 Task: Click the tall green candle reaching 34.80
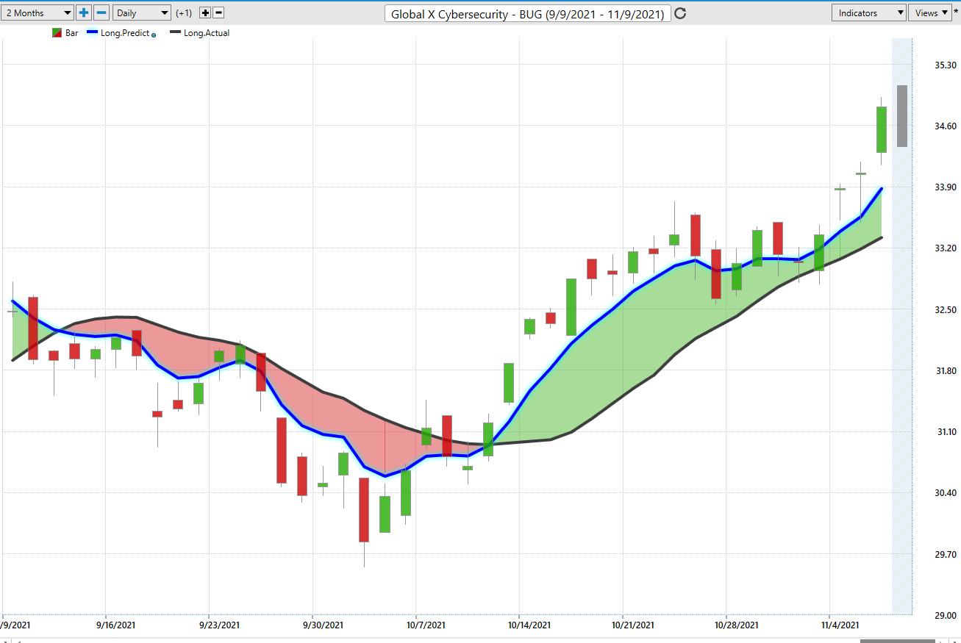(x=882, y=129)
